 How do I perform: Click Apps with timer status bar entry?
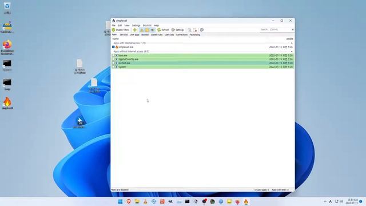pyautogui.click(x=280, y=190)
